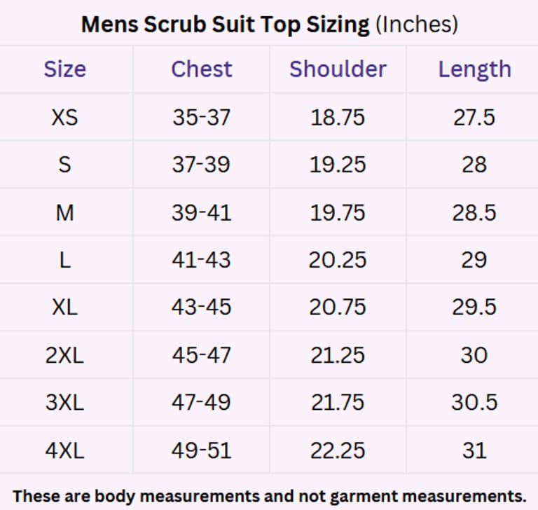Viewport: 538px width, 510px height.
Task: Click chest value 41-43
Action: (201, 260)
